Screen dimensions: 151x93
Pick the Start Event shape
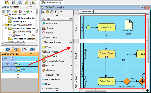(50, 56)
